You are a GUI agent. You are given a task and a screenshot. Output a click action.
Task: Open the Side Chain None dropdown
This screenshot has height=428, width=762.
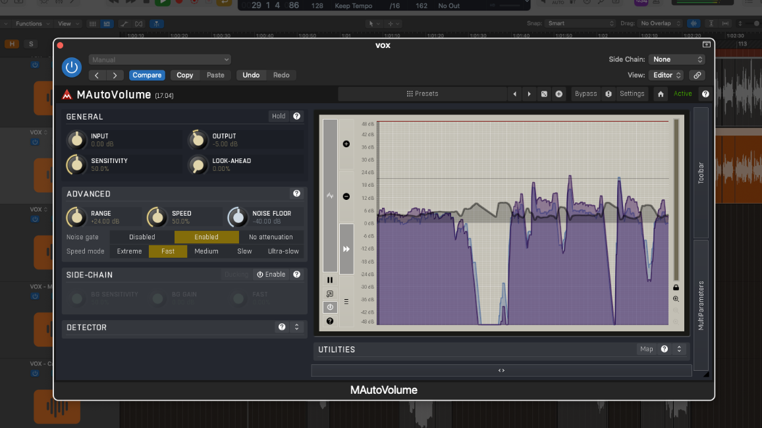click(677, 59)
